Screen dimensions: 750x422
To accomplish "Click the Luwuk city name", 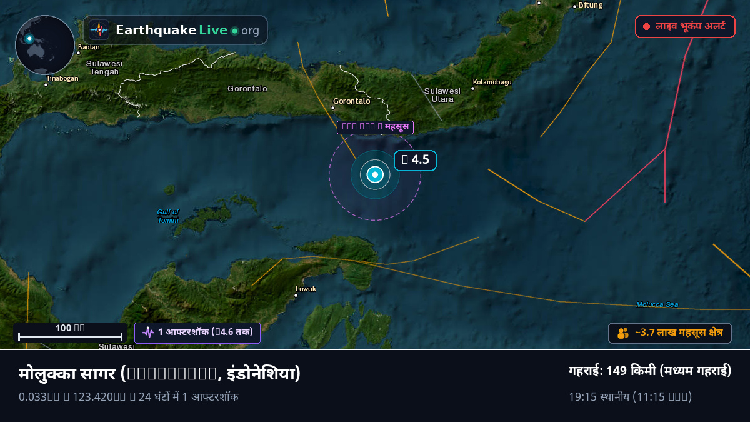I will click(306, 289).
